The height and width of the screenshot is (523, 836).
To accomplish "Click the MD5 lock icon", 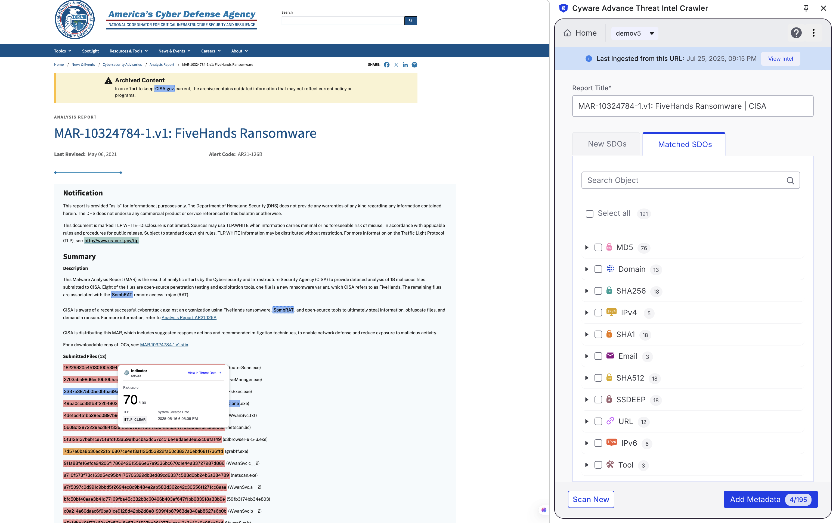I will click(x=609, y=247).
